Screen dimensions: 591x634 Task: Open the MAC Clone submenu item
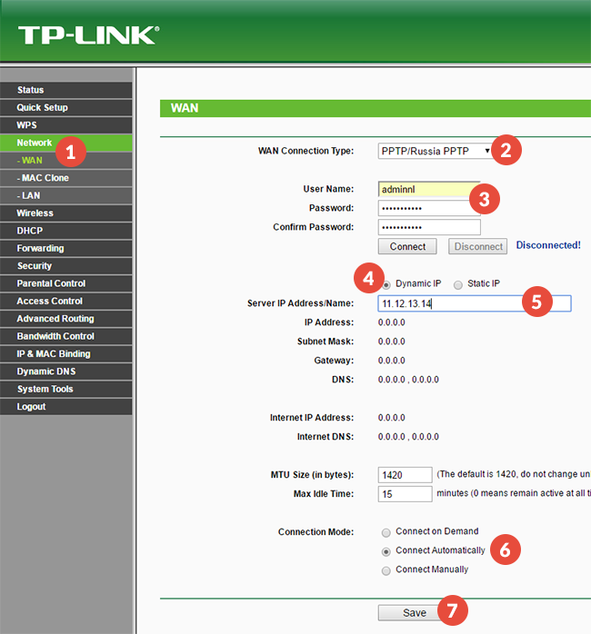click(x=45, y=178)
